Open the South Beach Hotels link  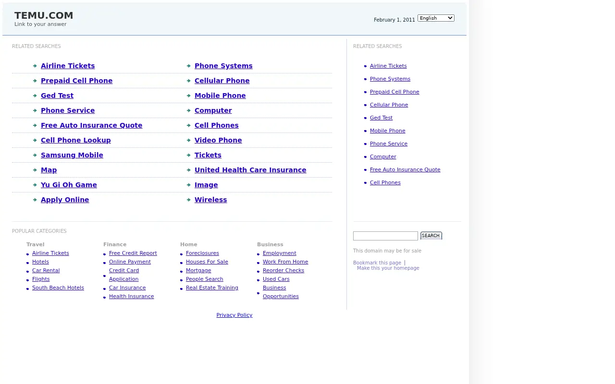tap(58, 288)
